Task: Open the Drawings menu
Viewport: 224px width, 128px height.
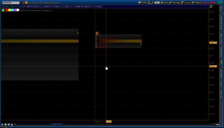Action: click(x=175, y=2)
